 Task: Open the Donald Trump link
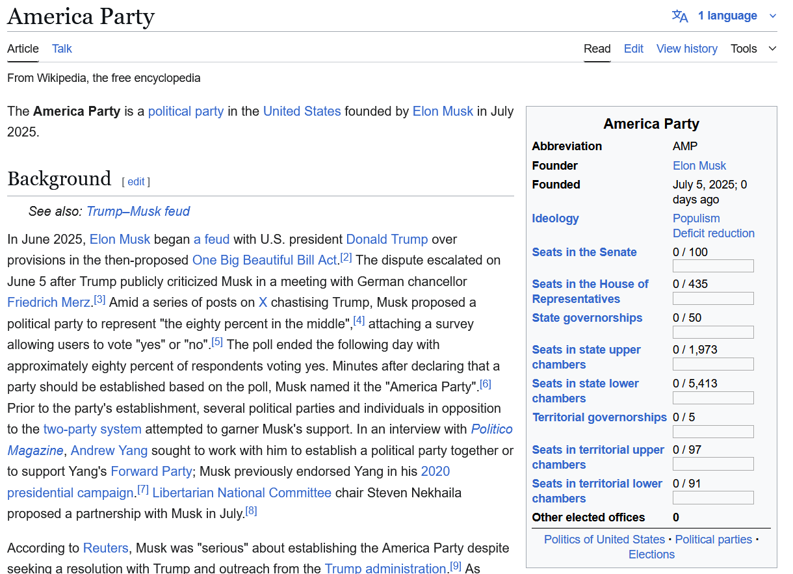pyautogui.click(x=387, y=239)
